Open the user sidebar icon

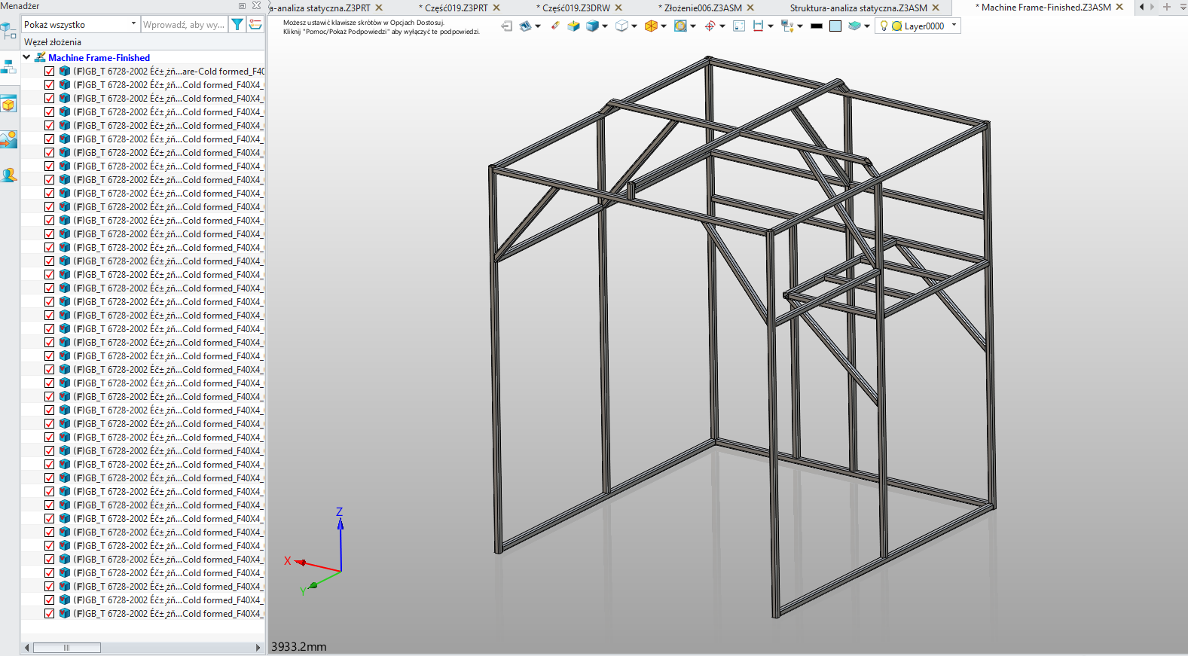(8, 175)
